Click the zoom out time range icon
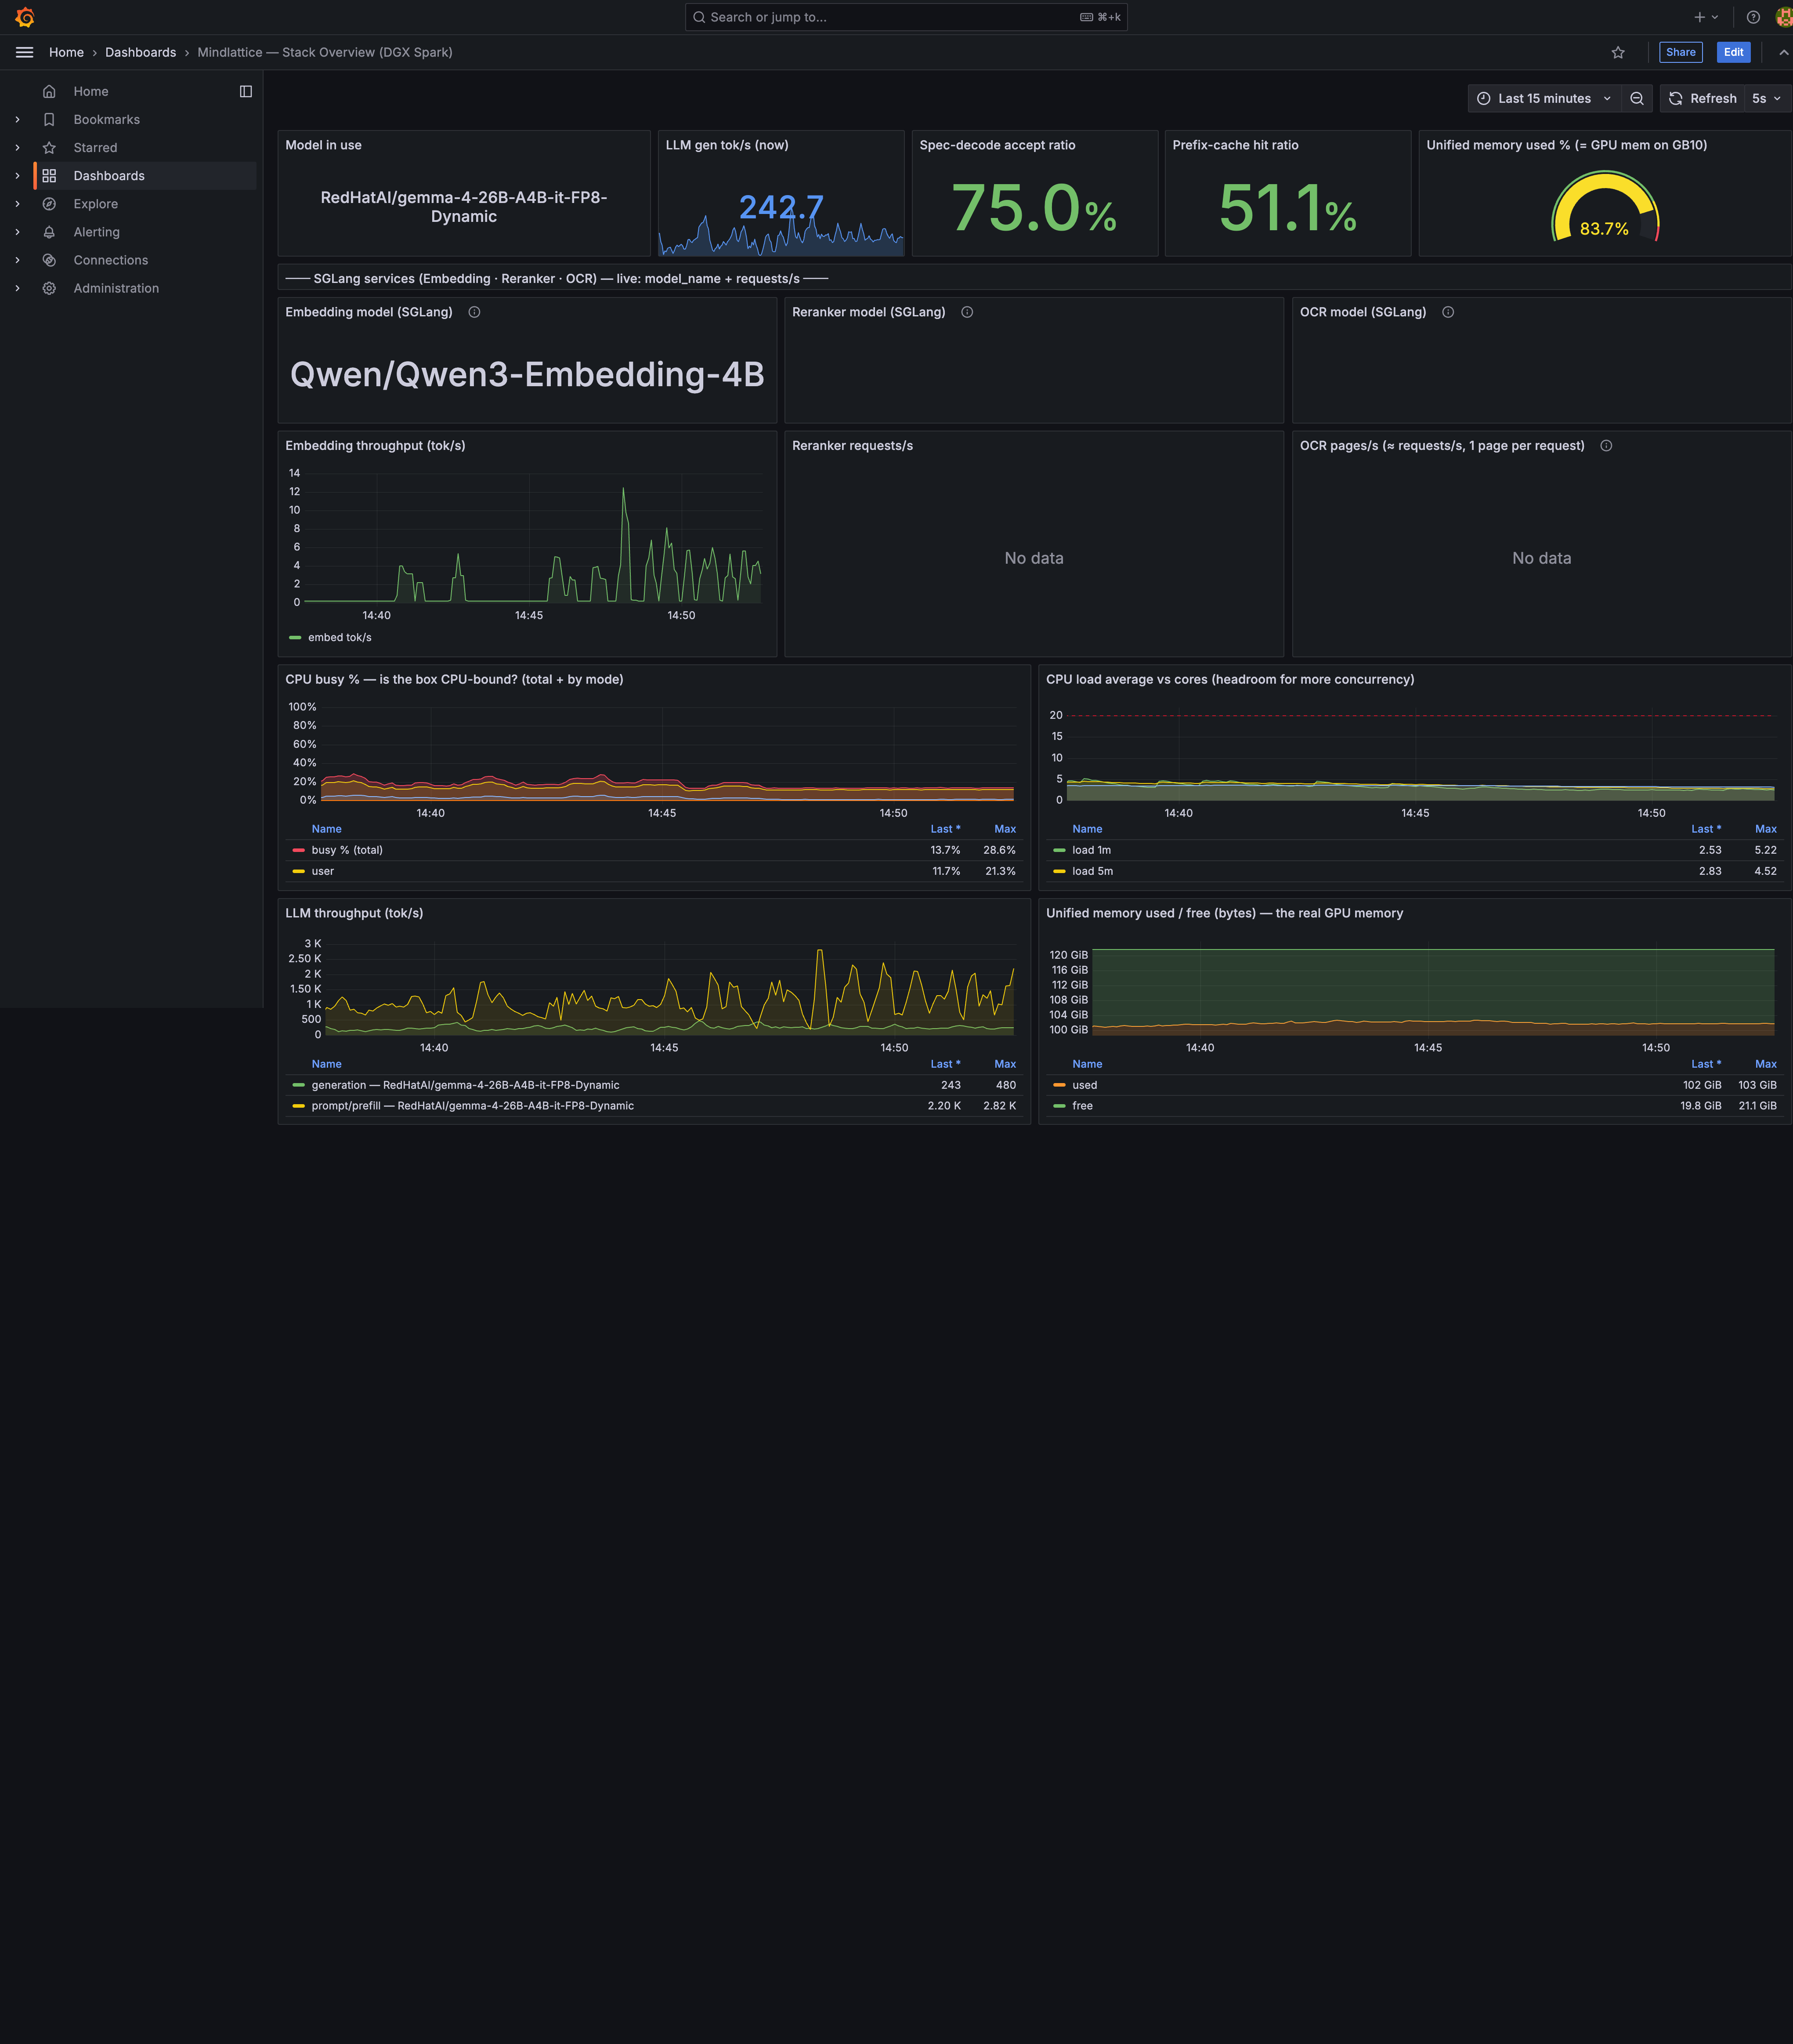Image resolution: width=1793 pixels, height=2044 pixels. [1637, 98]
